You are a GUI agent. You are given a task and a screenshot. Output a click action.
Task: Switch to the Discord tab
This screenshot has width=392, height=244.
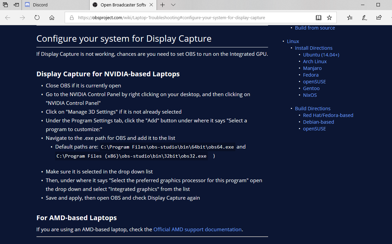(x=56, y=5)
